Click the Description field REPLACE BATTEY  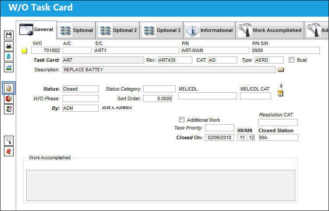coord(169,70)
